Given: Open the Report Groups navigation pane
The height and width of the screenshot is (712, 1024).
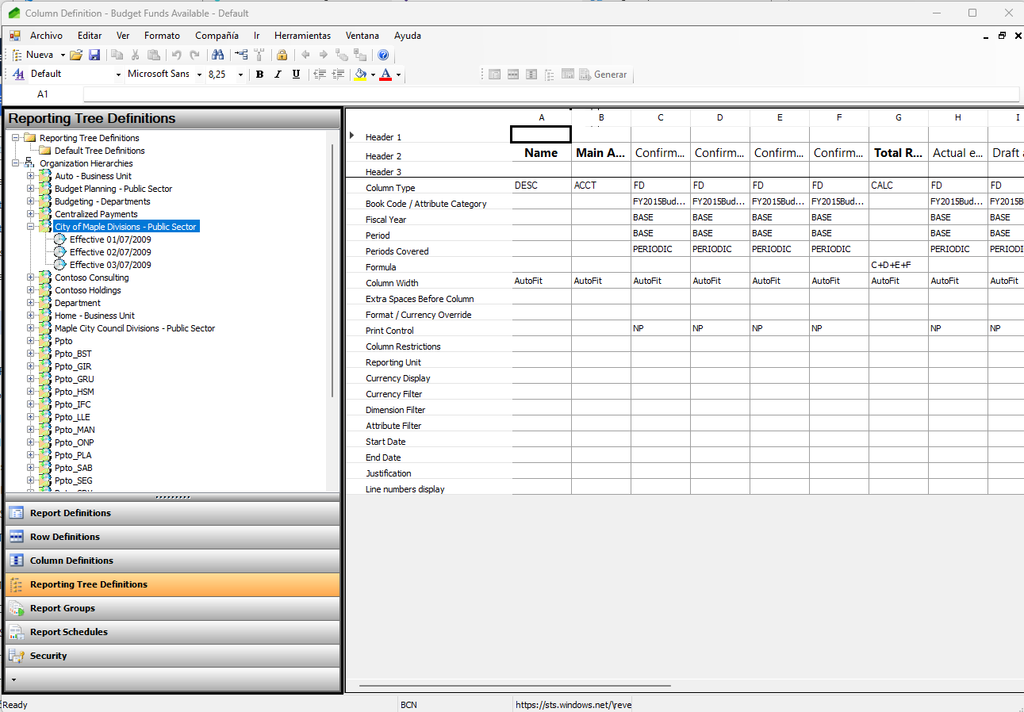Looking at the screenshot, I should (x=173, y=608).
